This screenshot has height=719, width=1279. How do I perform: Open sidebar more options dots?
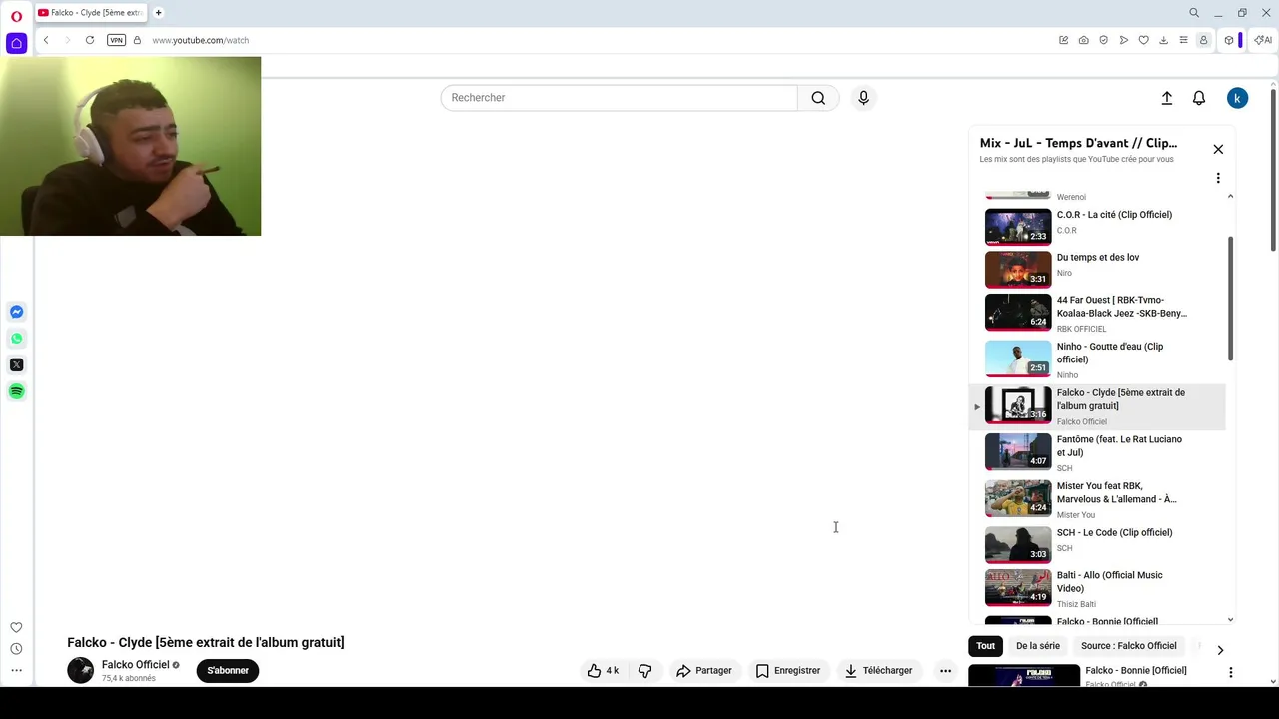click(x=16, y=670)
